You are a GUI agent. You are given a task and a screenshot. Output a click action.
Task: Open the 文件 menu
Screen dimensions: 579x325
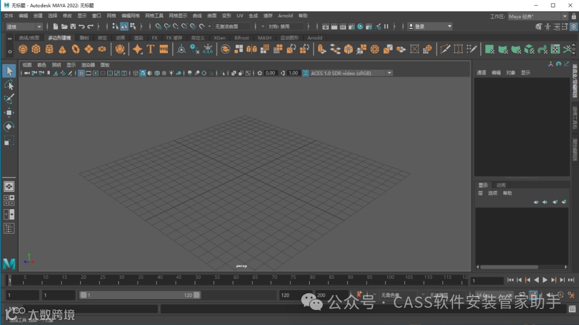9,16
